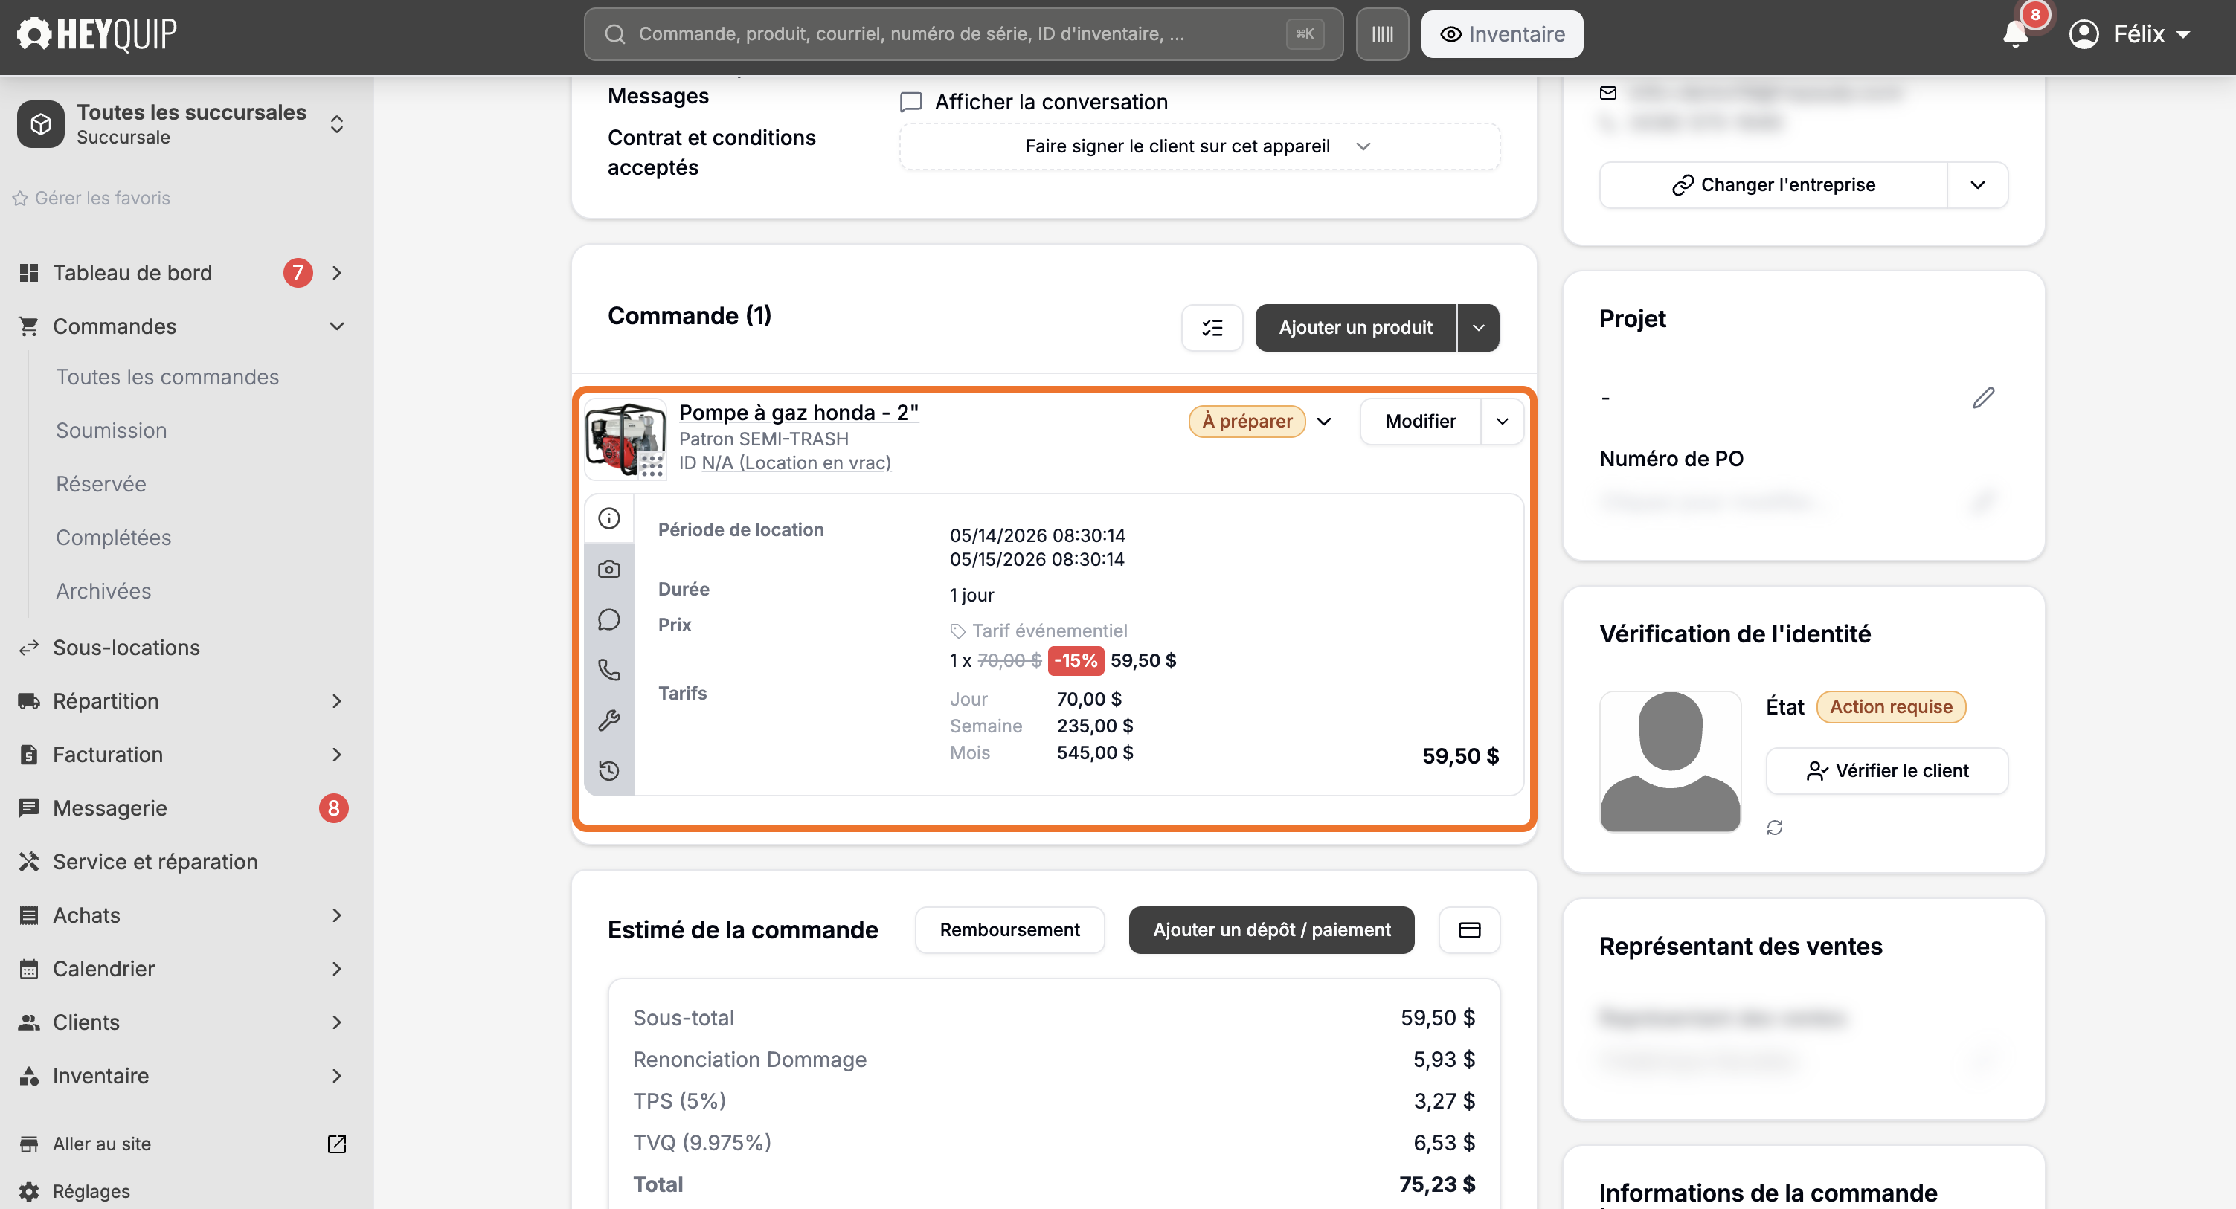2236x1209 pixels.
Task: Open the history clock icon of the pump item
Action: coord(609,770)
